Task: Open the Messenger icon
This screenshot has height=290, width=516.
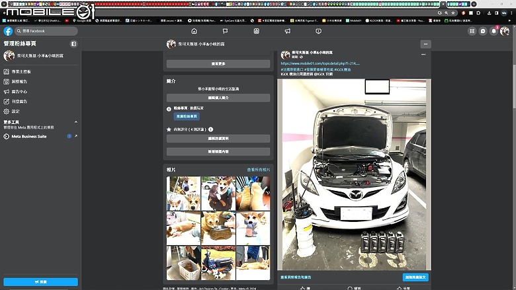Action: (x=483, y=31)
